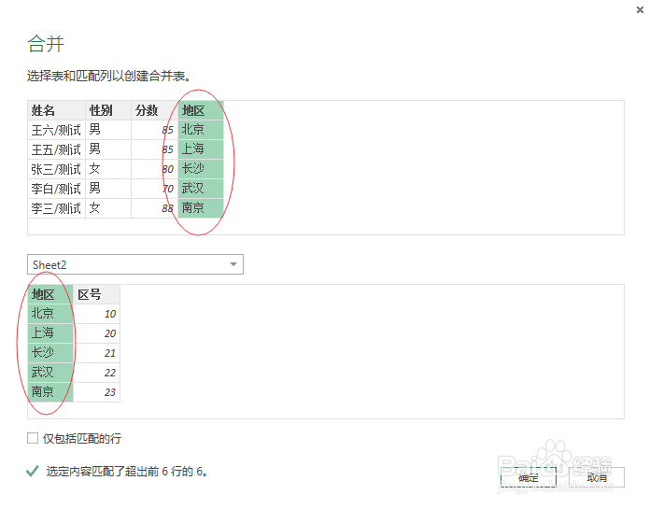Screen dimensions: 649x509
Task: Click 上海 cell in Sheet2 table
Action: tap(50, 333)
